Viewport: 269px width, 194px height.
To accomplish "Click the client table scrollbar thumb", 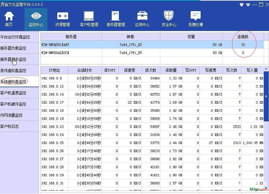I will point(266,96).
